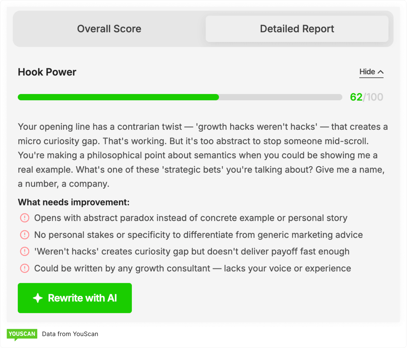Click the warning icon next to 'Could be written by any growth consultant'
The width and height of the screenshot is (407, 348).
(x=24, y=268)
